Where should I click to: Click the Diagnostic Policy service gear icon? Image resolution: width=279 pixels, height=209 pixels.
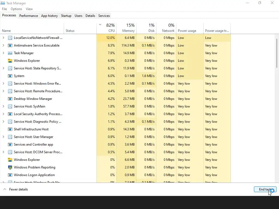10,122
